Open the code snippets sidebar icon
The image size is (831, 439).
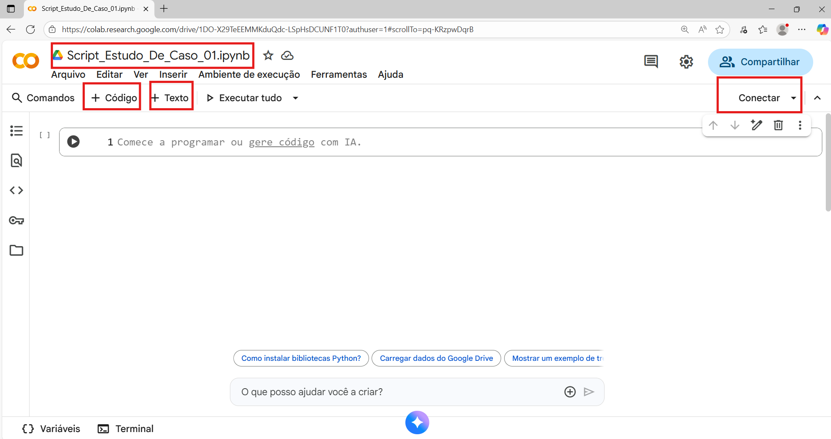(x=16, y=190)
